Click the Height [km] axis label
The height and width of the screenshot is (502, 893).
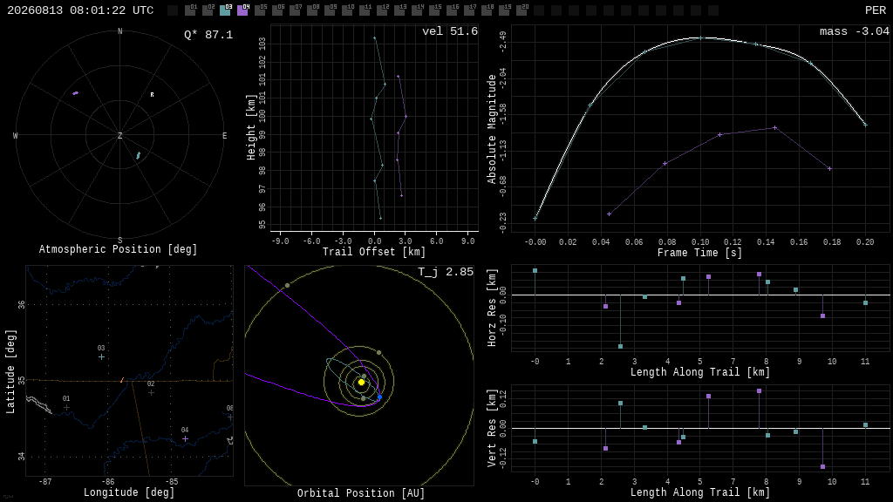tap(251, 127)
